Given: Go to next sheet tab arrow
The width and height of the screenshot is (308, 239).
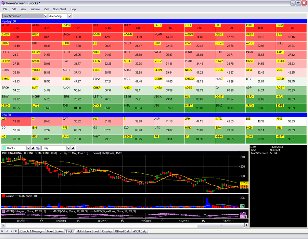Looking at the screenshot, I should [x=12, y=231].
